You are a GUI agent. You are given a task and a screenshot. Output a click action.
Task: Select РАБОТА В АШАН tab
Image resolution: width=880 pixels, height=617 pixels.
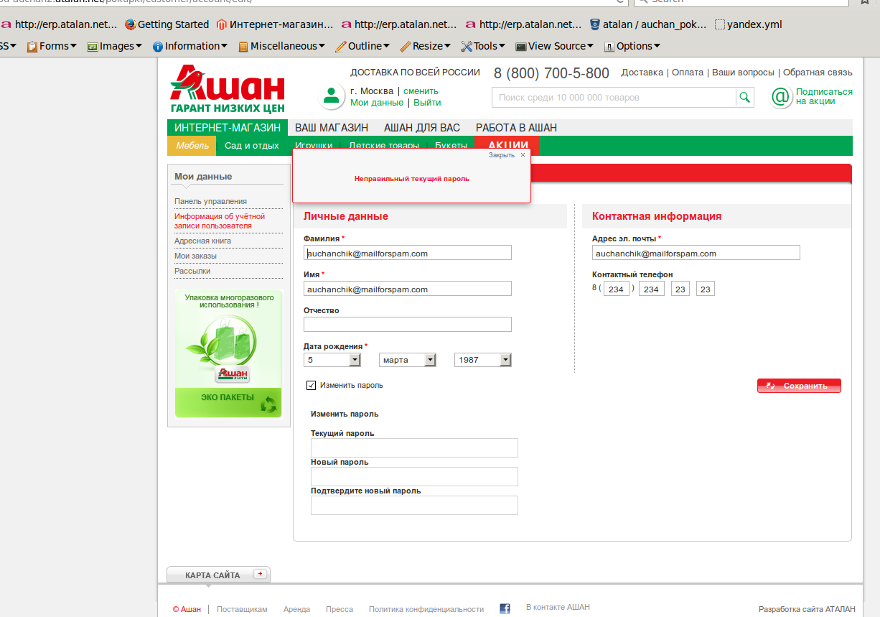tap(516, 128)
